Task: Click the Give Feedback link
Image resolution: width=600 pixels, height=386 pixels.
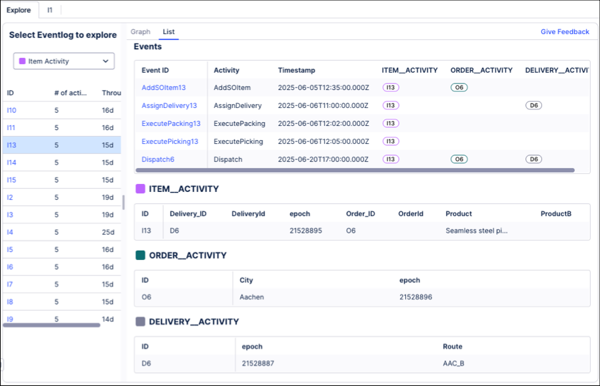Action: [564, 31]
